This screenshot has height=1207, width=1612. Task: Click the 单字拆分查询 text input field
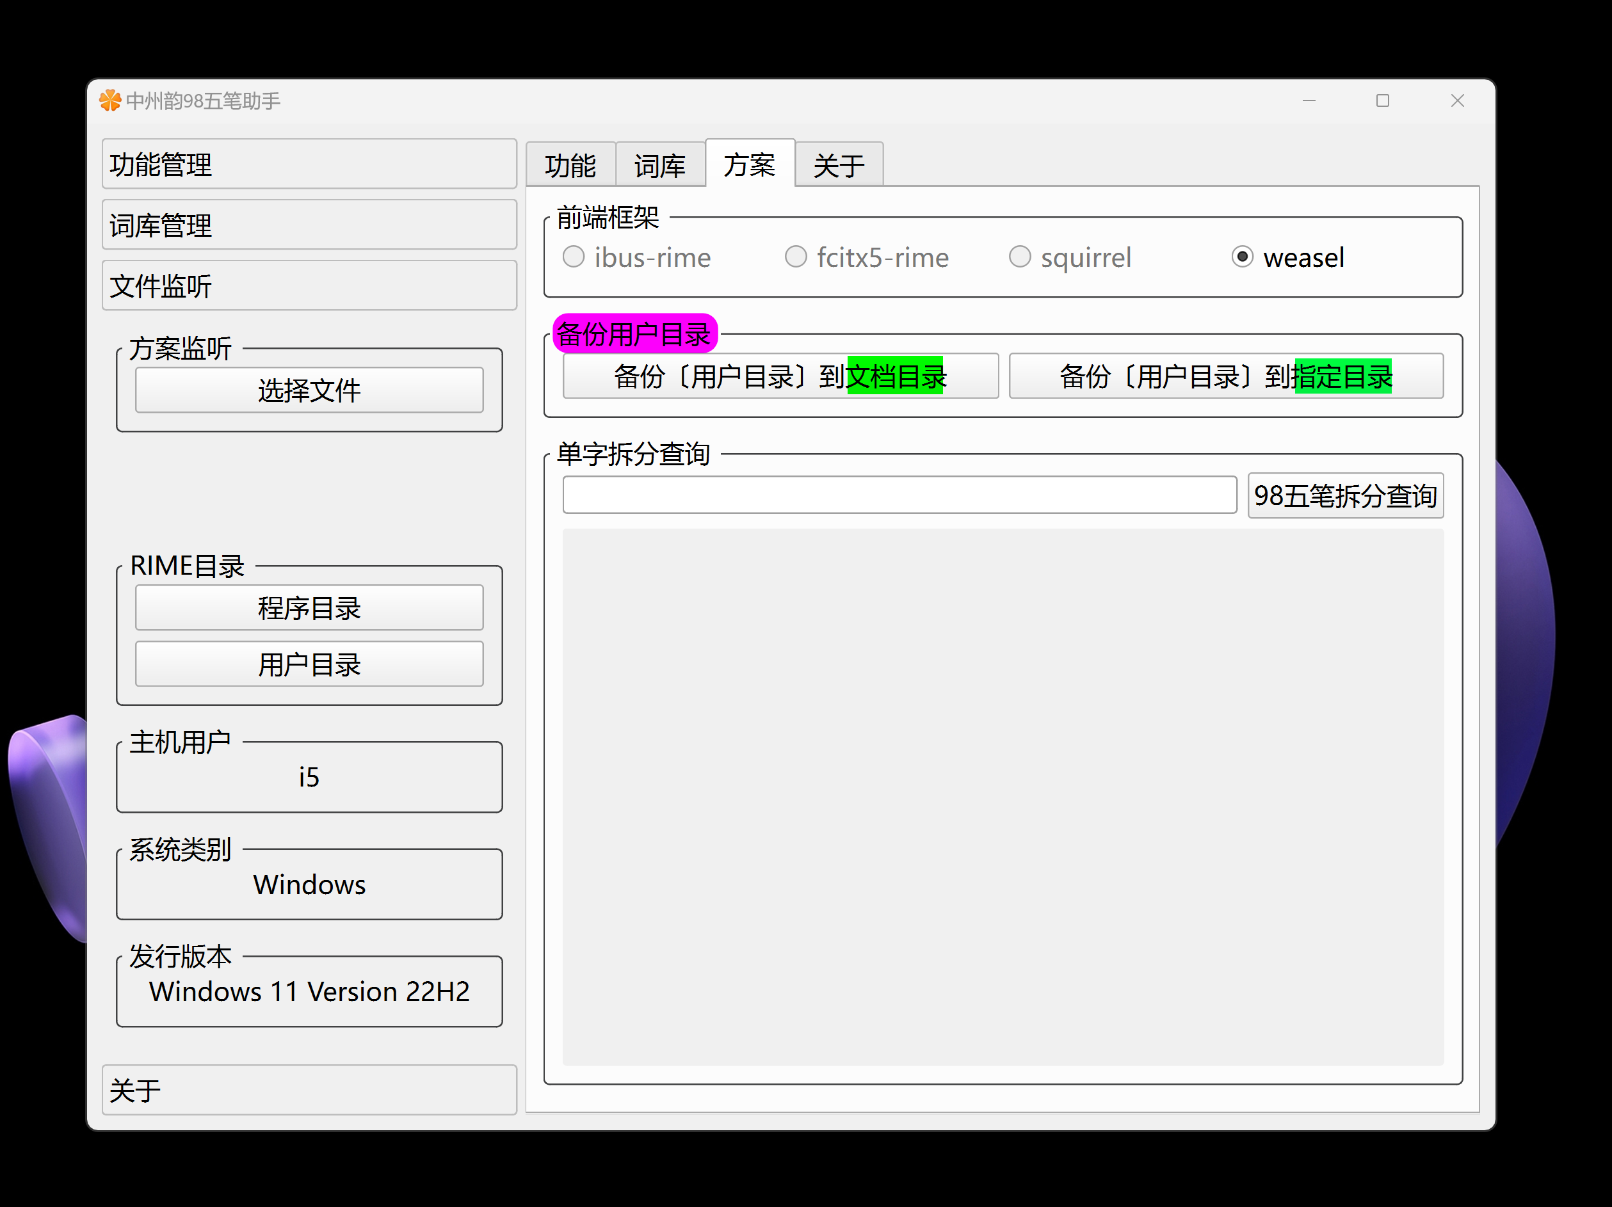tap(899, 495)
